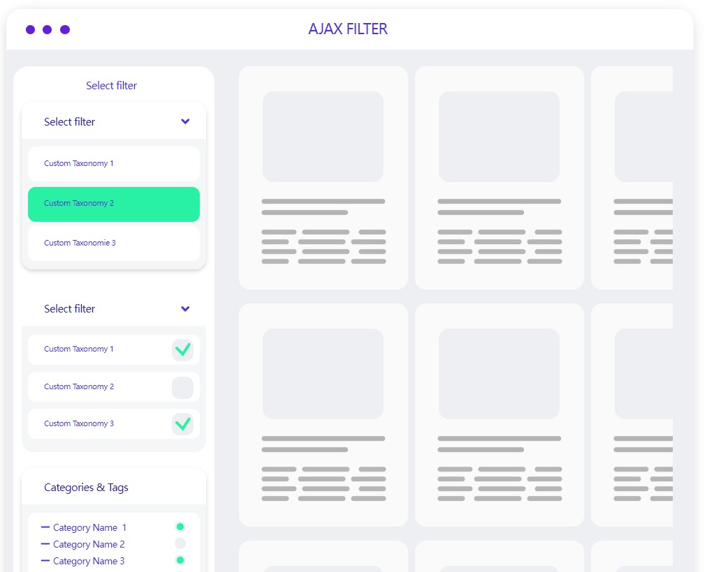
Task: Choose Custom Taxonomy 1 in first dropdown list
Action: (114, 163)
